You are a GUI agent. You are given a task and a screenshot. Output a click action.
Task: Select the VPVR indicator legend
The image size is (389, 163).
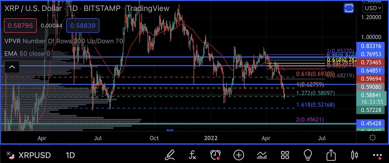coord(64,41)
